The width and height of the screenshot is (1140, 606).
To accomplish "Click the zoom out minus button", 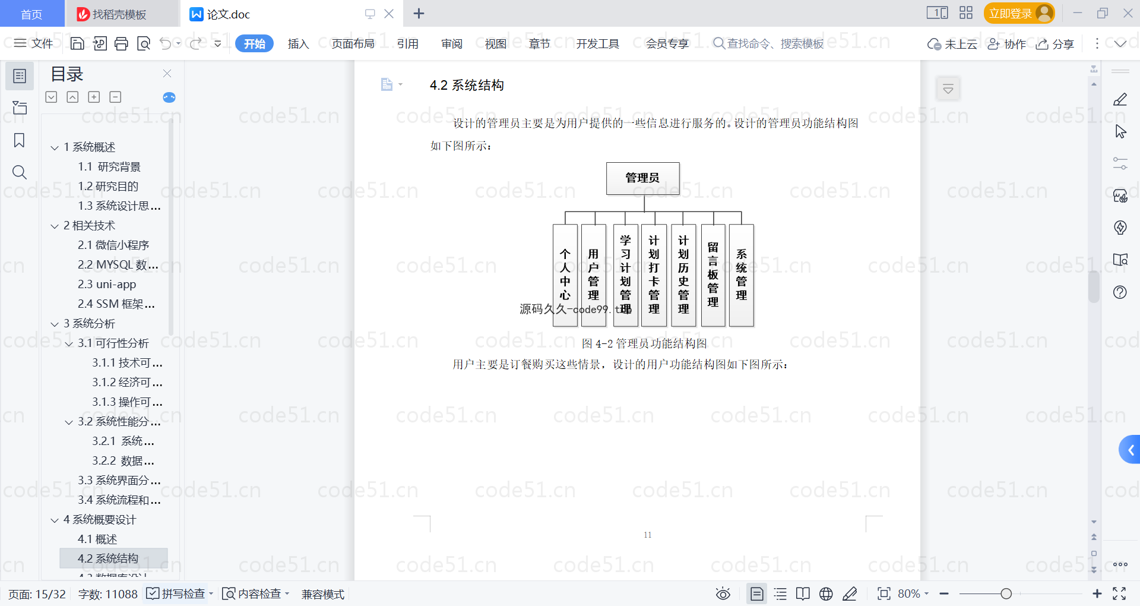I will [945, 594].
